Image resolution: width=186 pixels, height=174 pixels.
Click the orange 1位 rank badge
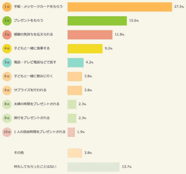pos(7,7)
